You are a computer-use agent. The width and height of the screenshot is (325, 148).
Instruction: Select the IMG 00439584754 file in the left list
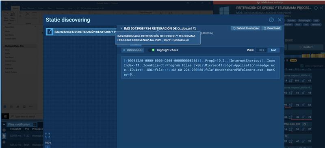pyautogui.click(x=81, y=32)
